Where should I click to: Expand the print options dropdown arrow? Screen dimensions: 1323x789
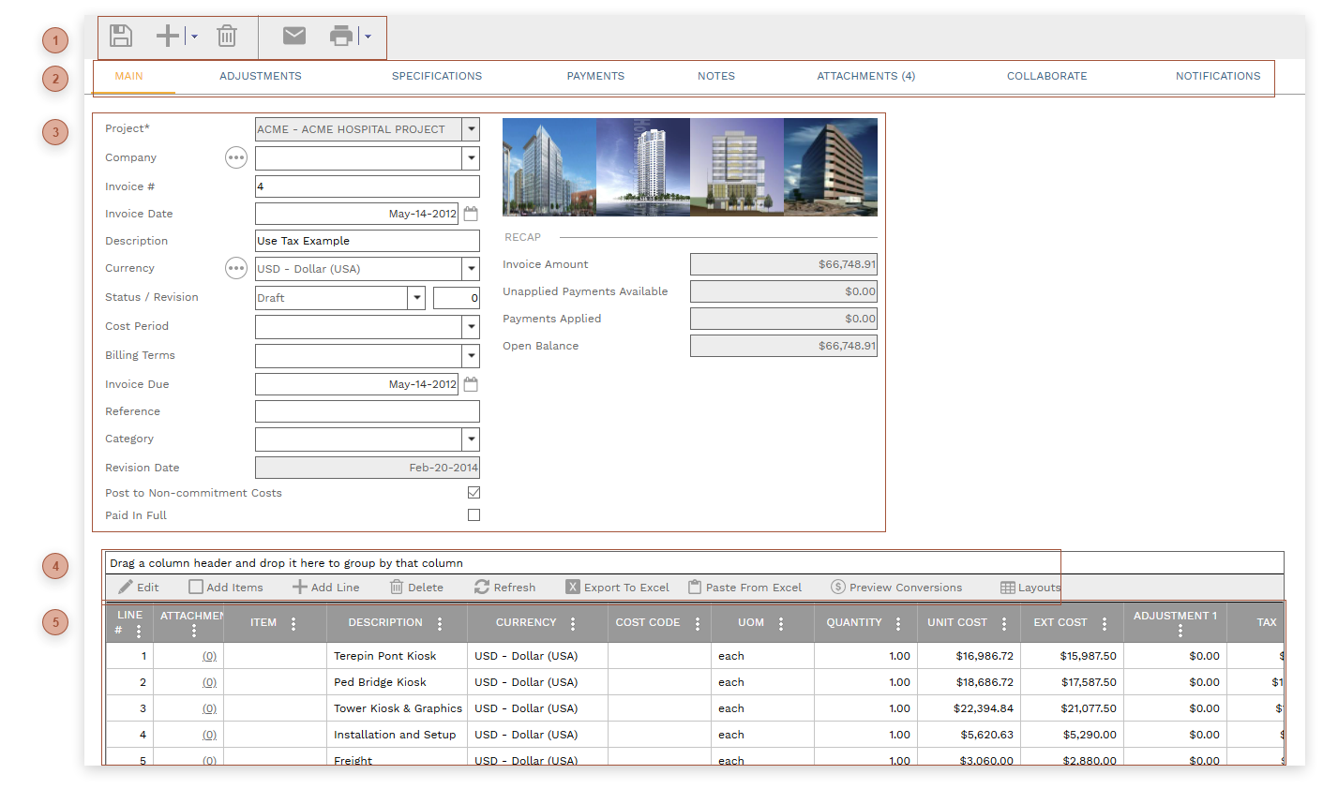point(368,36)
